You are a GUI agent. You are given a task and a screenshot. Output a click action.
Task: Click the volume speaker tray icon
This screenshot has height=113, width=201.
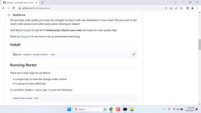point(178,109)
